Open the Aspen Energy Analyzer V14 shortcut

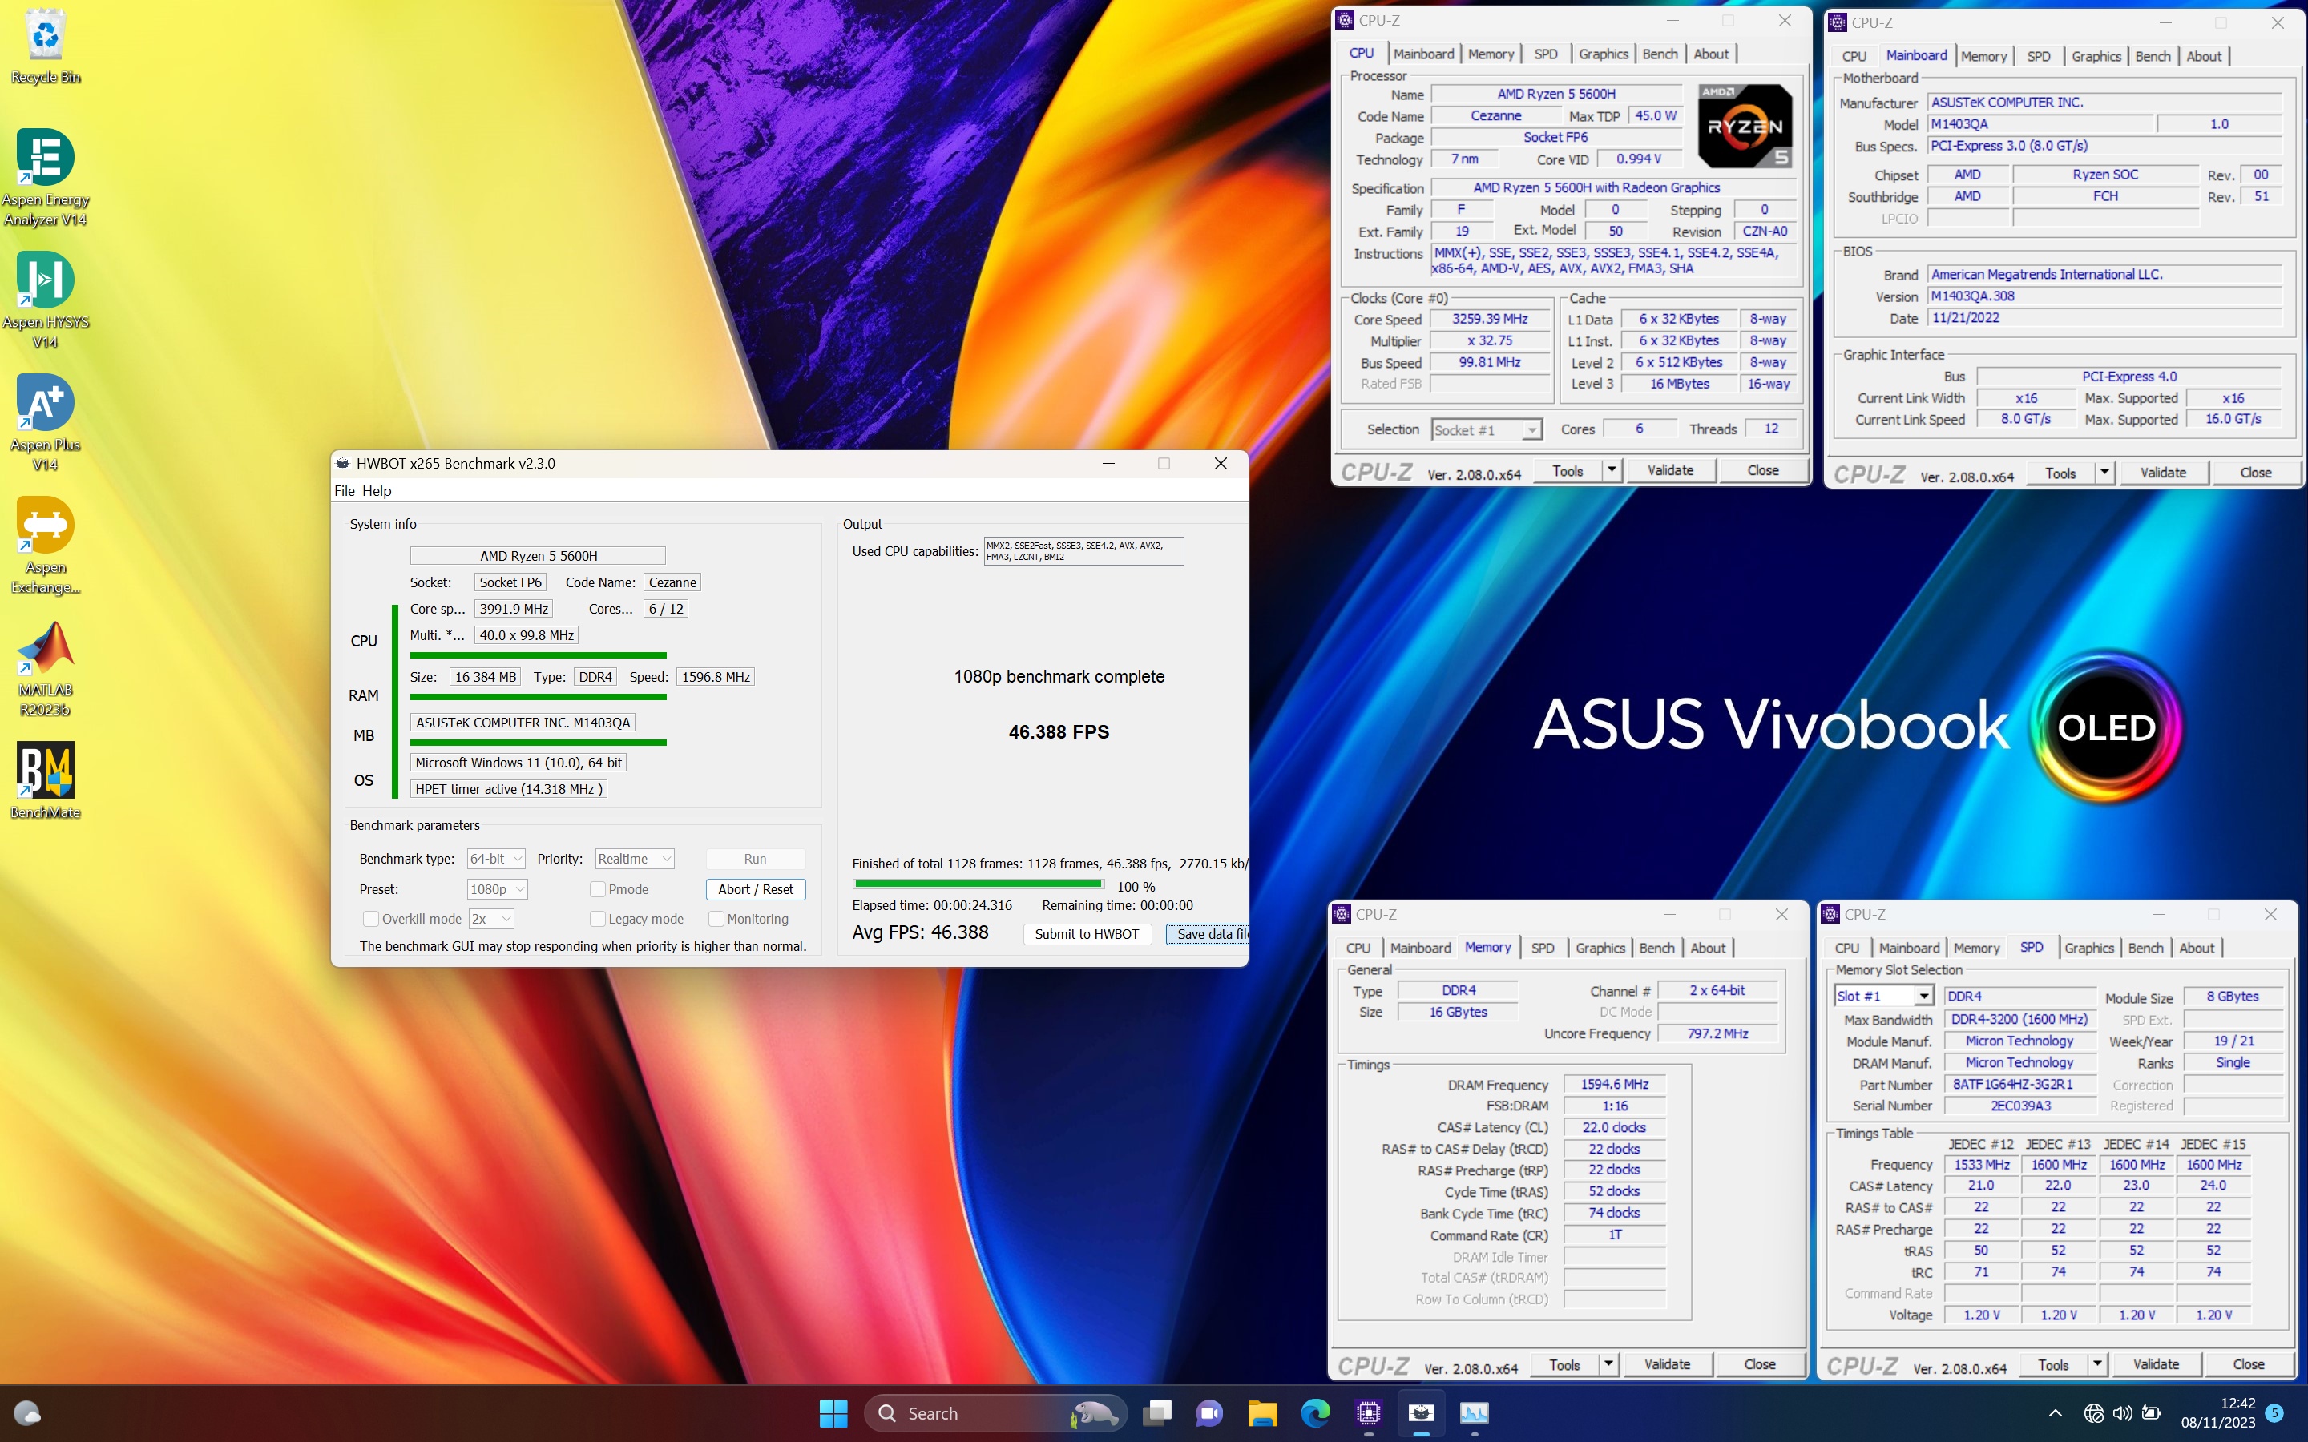tap(45, 177)
